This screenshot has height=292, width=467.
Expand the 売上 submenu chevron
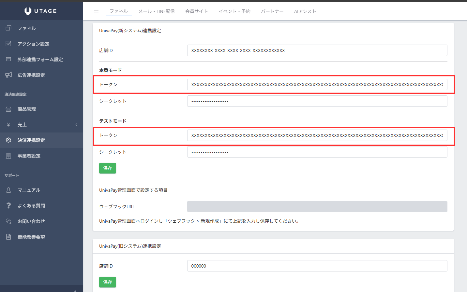[76, 125]
